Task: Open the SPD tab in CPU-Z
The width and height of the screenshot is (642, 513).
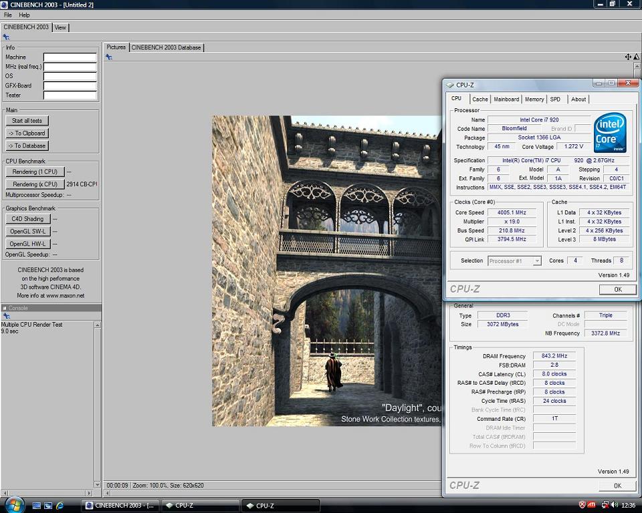Action: 555,99
